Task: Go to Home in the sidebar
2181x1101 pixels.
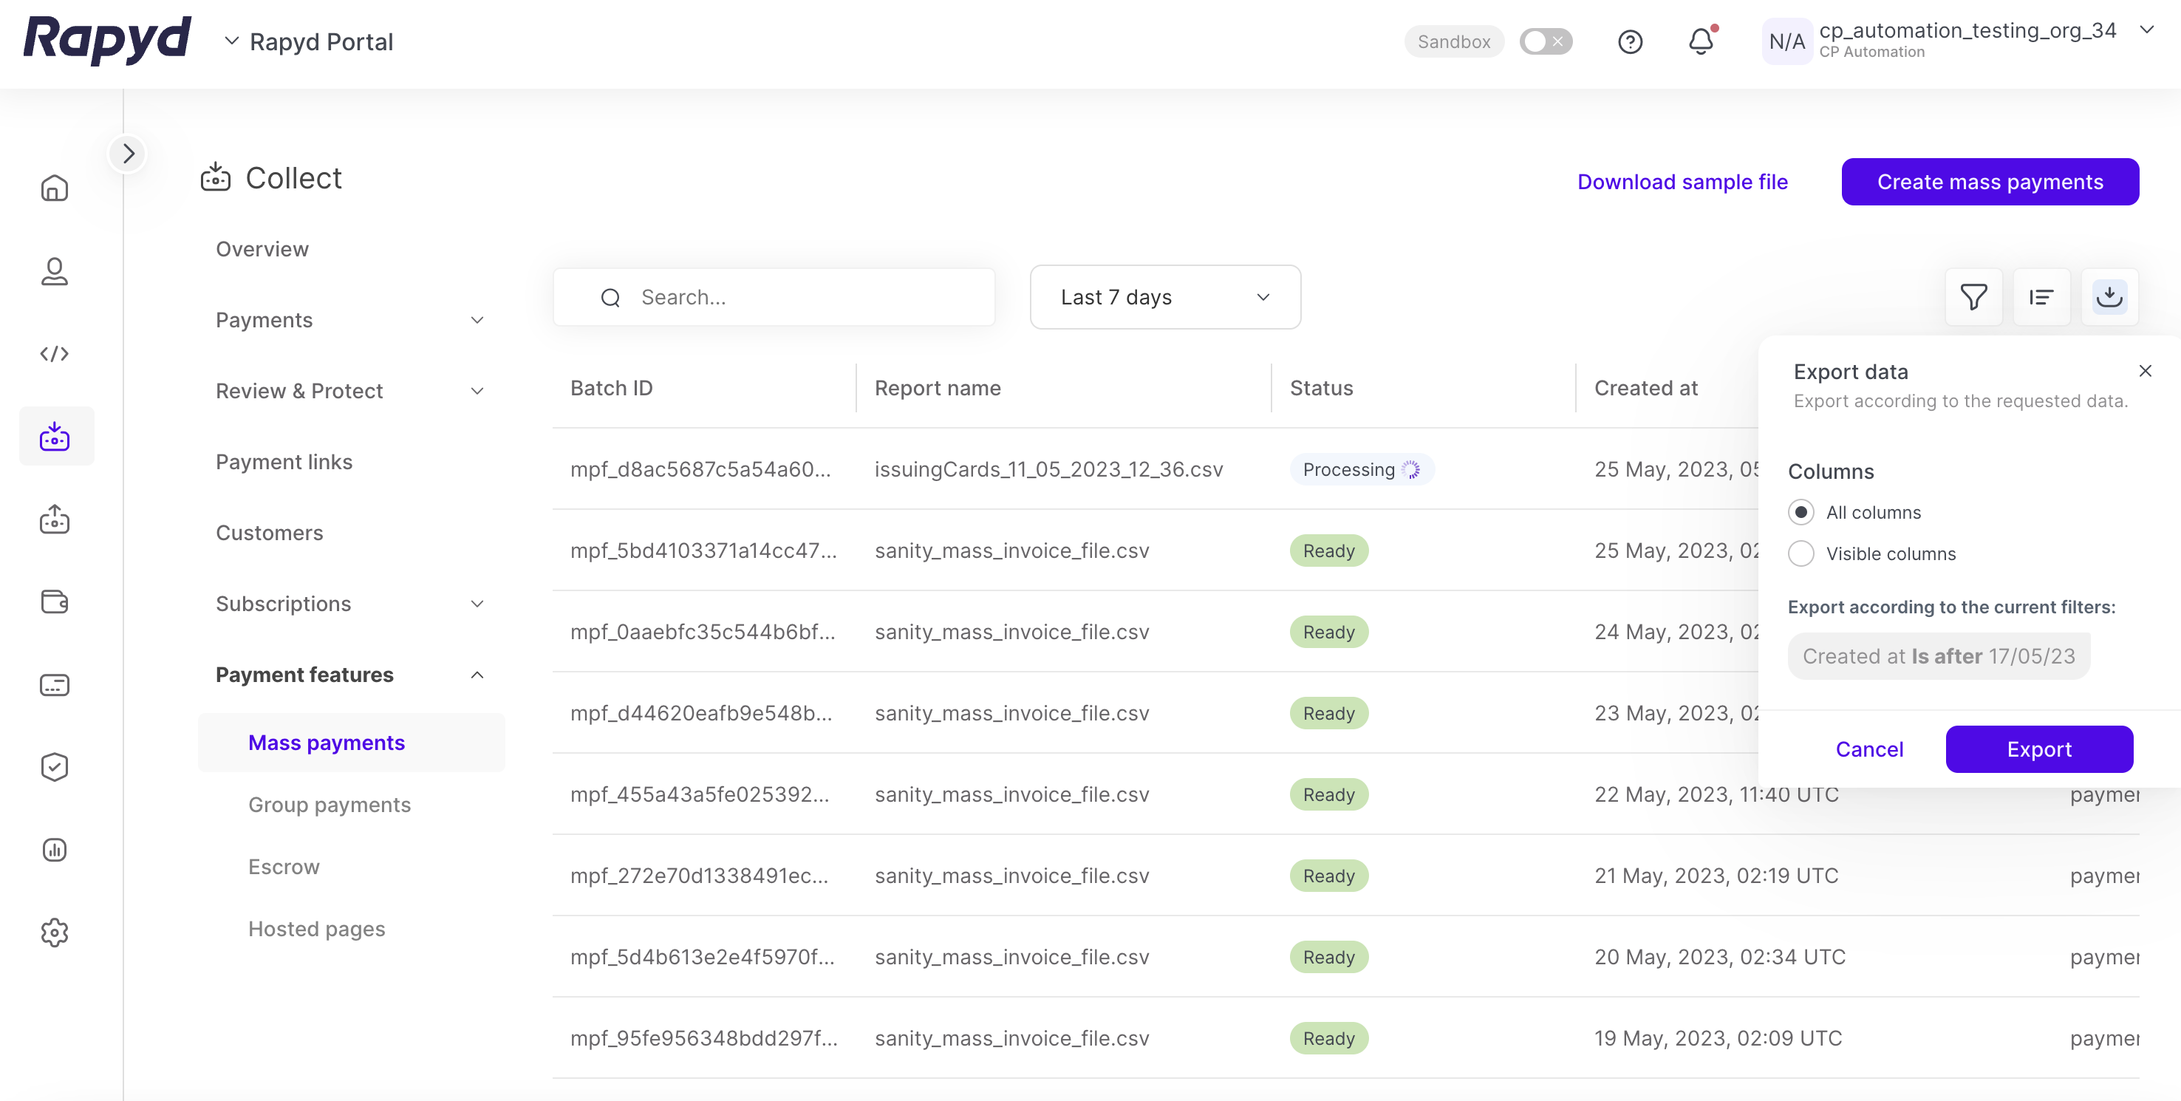Action: pyautogui.click(x=55, y=188)
